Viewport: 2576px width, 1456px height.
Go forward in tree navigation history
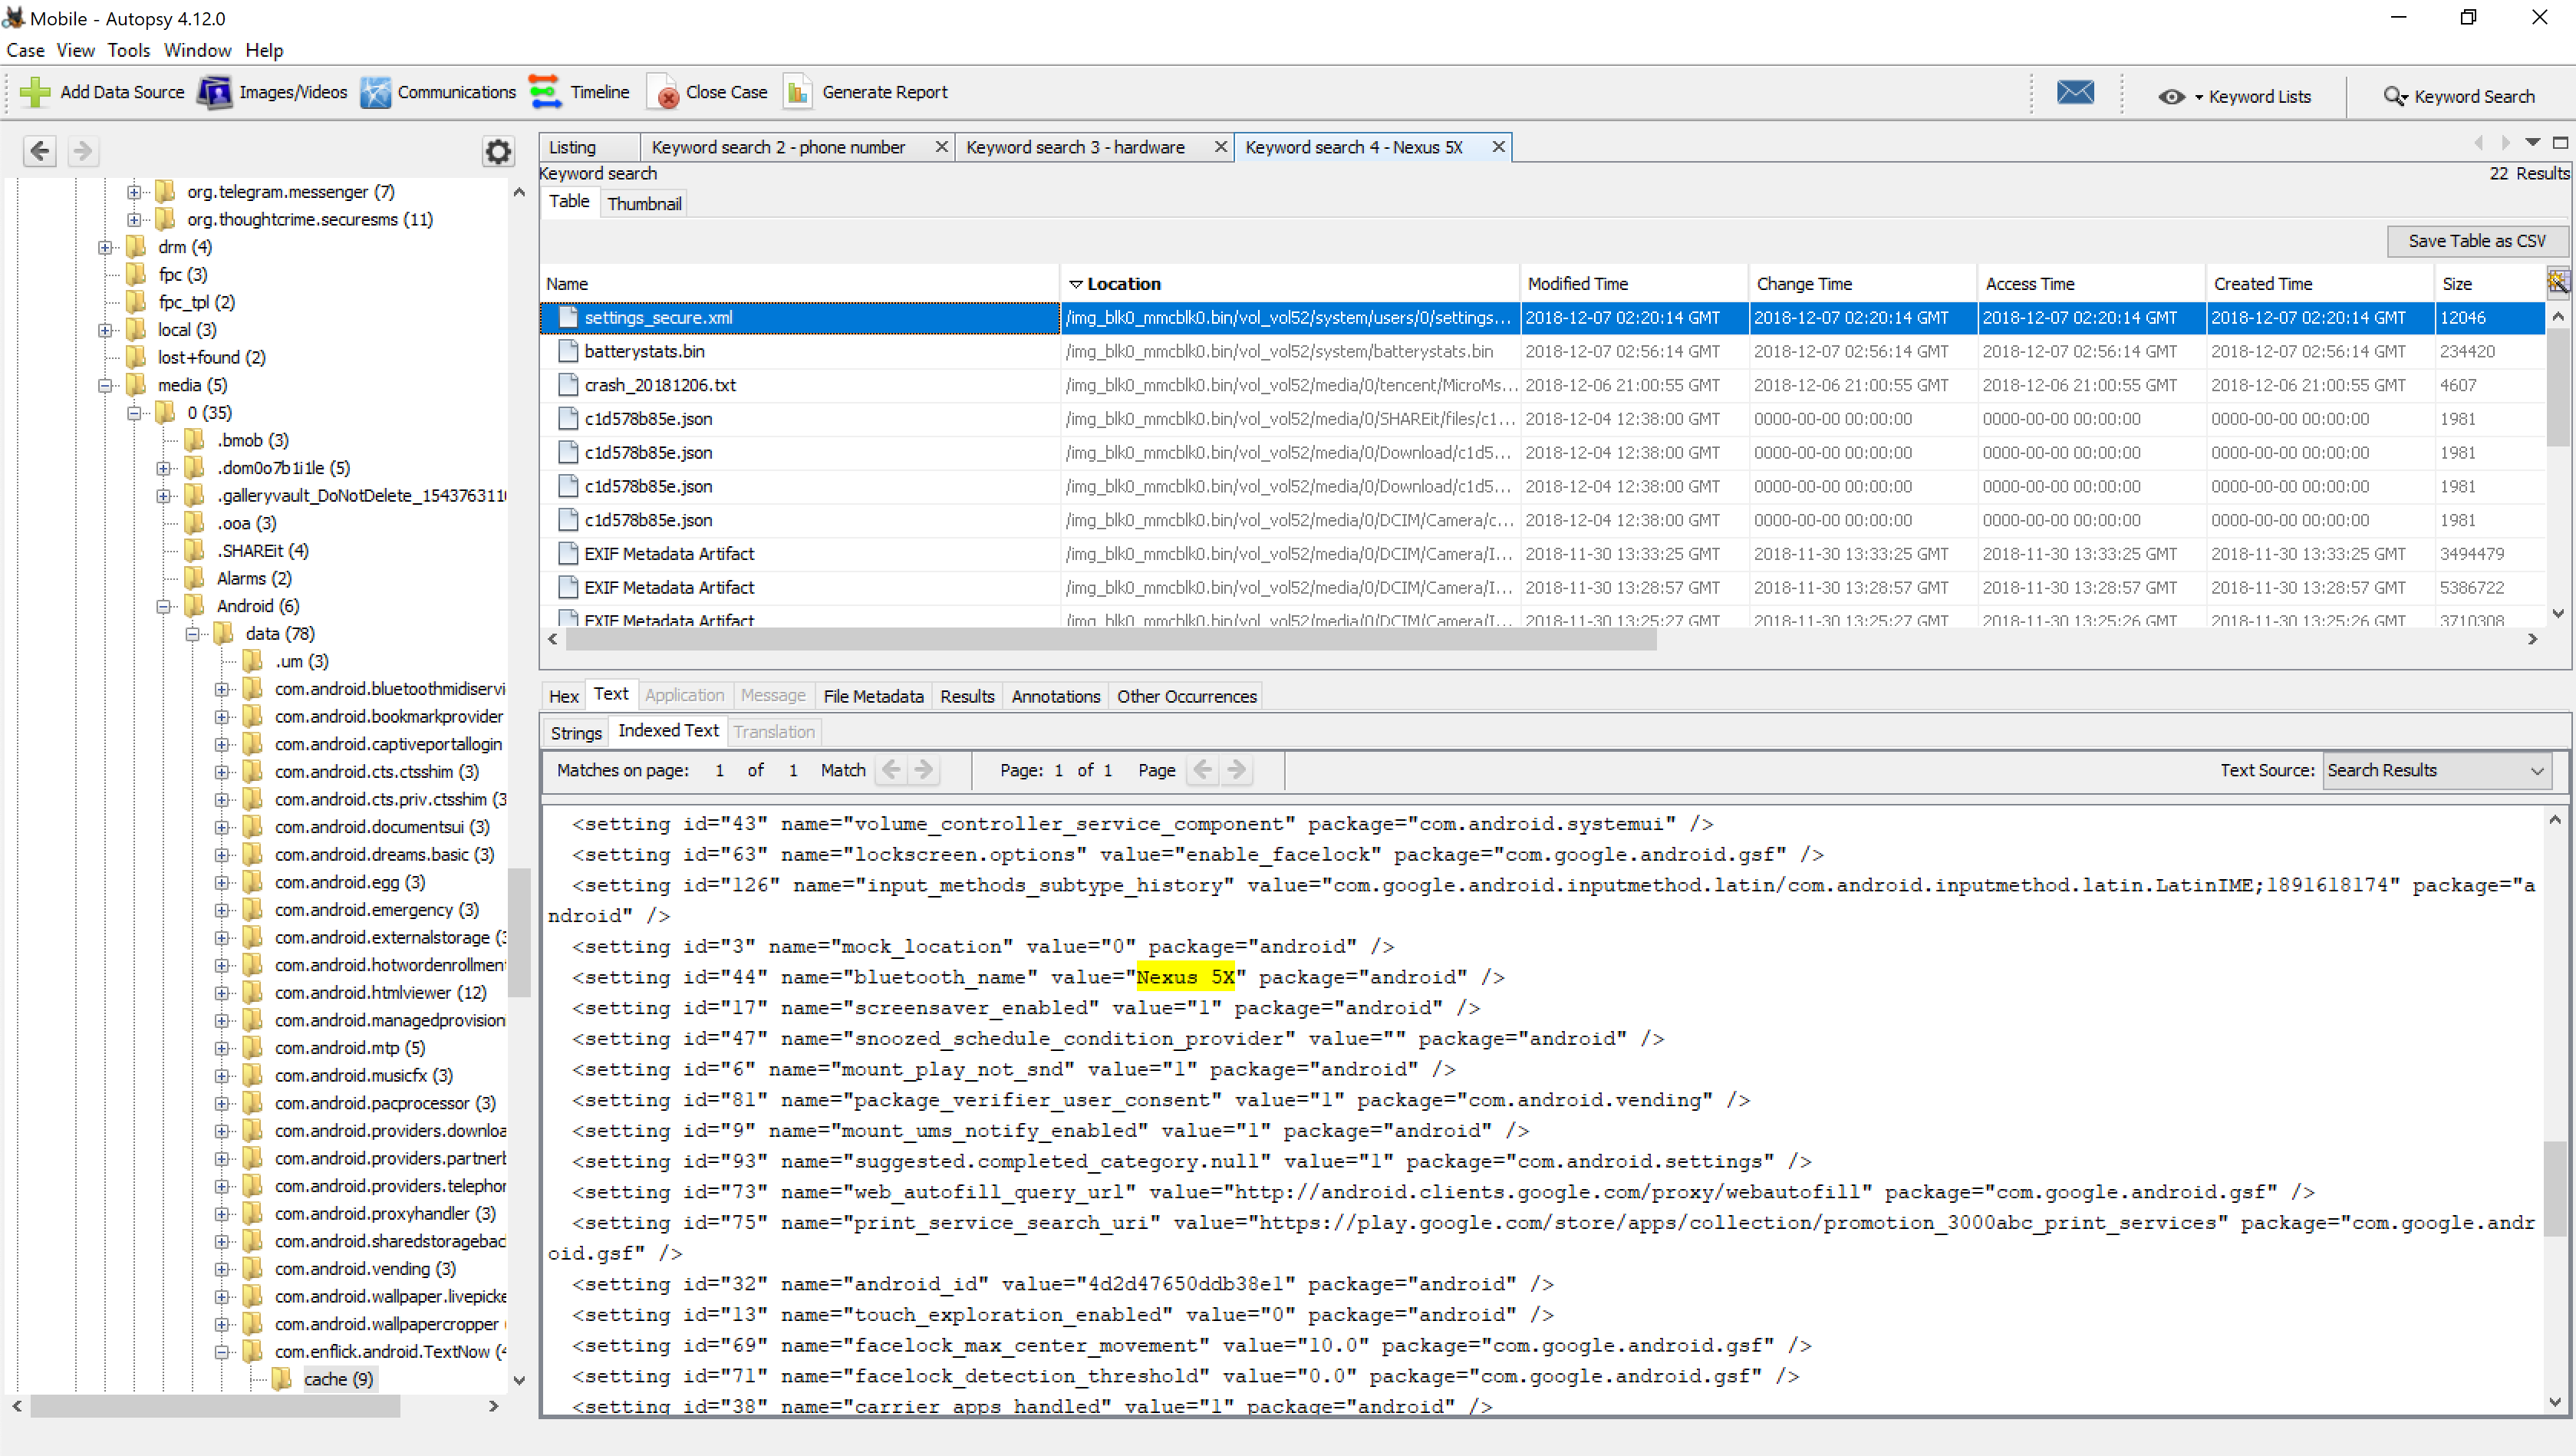coord(83,151)
